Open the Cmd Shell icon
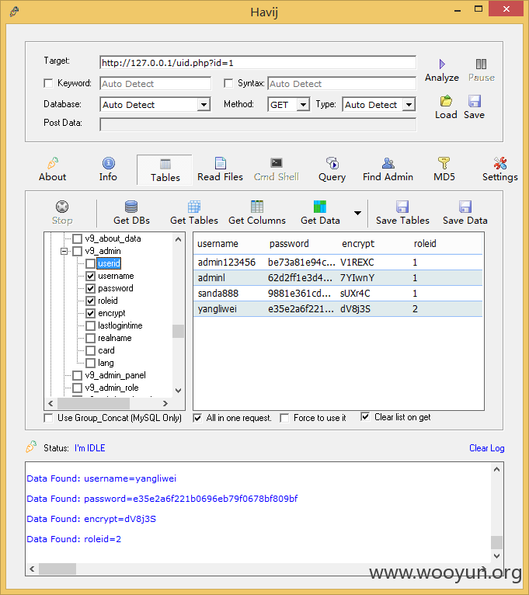Image resolution: width=529 pixels, height=595 pixels. click(x=277, y=163)
